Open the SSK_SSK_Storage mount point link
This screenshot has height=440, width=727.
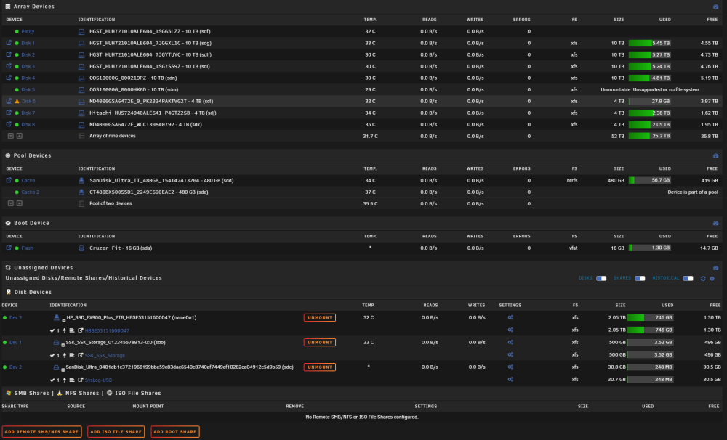pyautogui.click(x=105, y=355)
